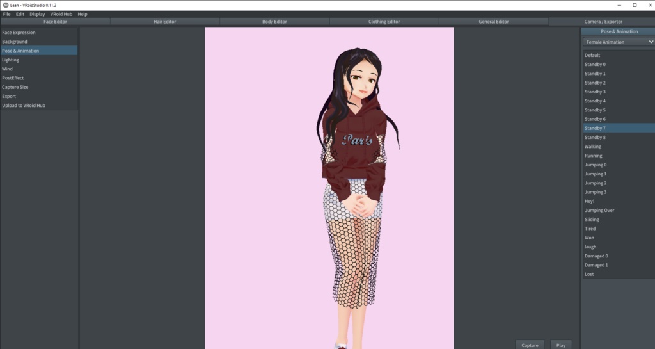
Task: Choose the Standby 4 animation
Action: point(619,101)
